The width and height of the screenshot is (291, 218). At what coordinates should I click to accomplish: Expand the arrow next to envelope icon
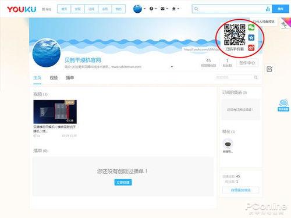(167, 9)
